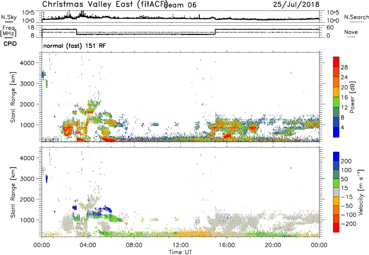Click the 50 value on Velocity colorbar
Image resolution: width=369 pixels, height=255 pixels.
point(344,179)
